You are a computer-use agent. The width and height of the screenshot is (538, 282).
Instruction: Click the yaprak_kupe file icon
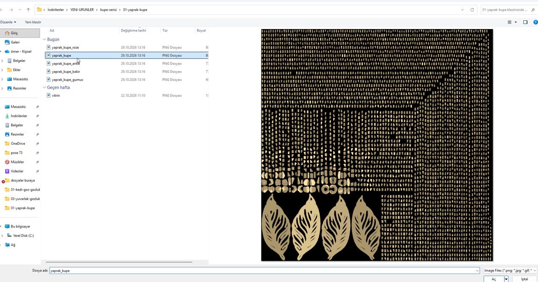coord(48,55)
